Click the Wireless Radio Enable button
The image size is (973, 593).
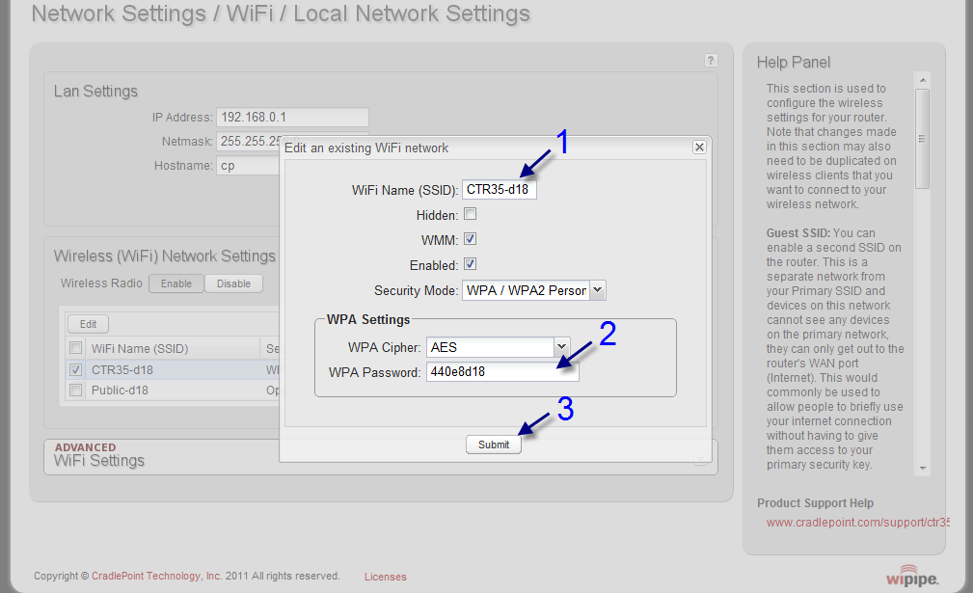point(176,283)
